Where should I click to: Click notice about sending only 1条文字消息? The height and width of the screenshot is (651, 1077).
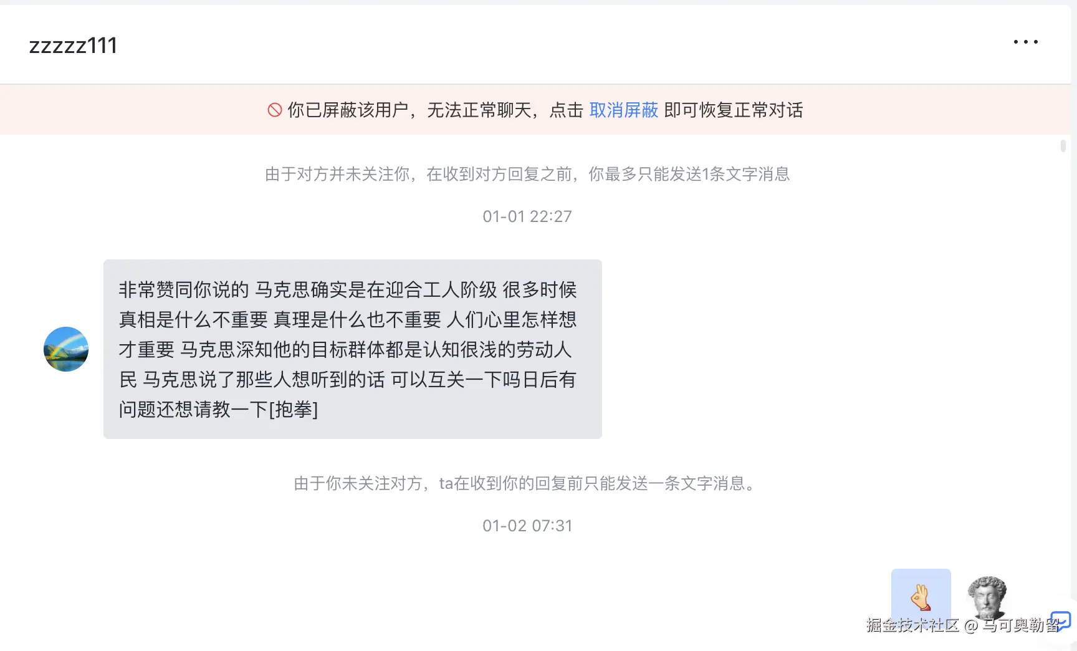[527, 174]
